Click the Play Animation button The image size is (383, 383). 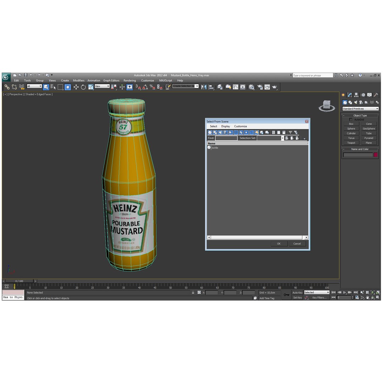click(345, 292)
